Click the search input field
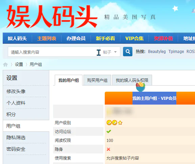 (54, 52)
